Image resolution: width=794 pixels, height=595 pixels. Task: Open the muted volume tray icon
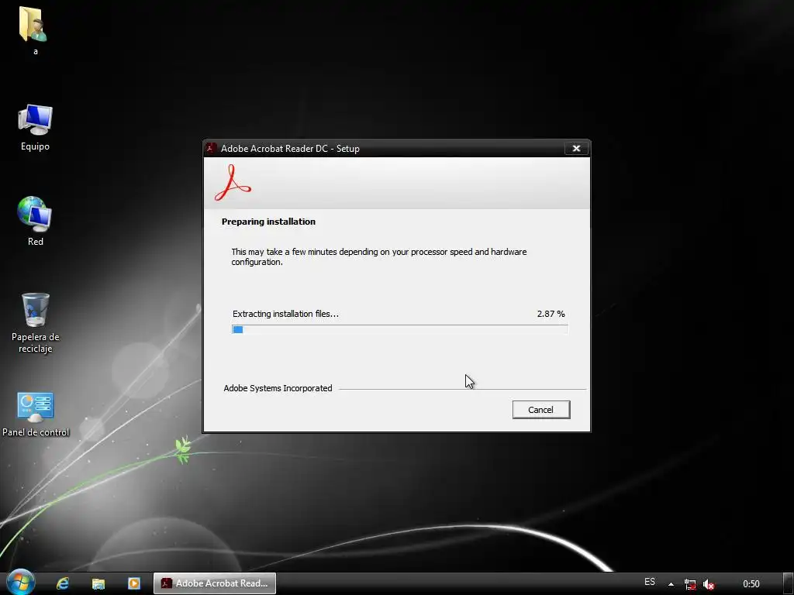click(709, 584)
